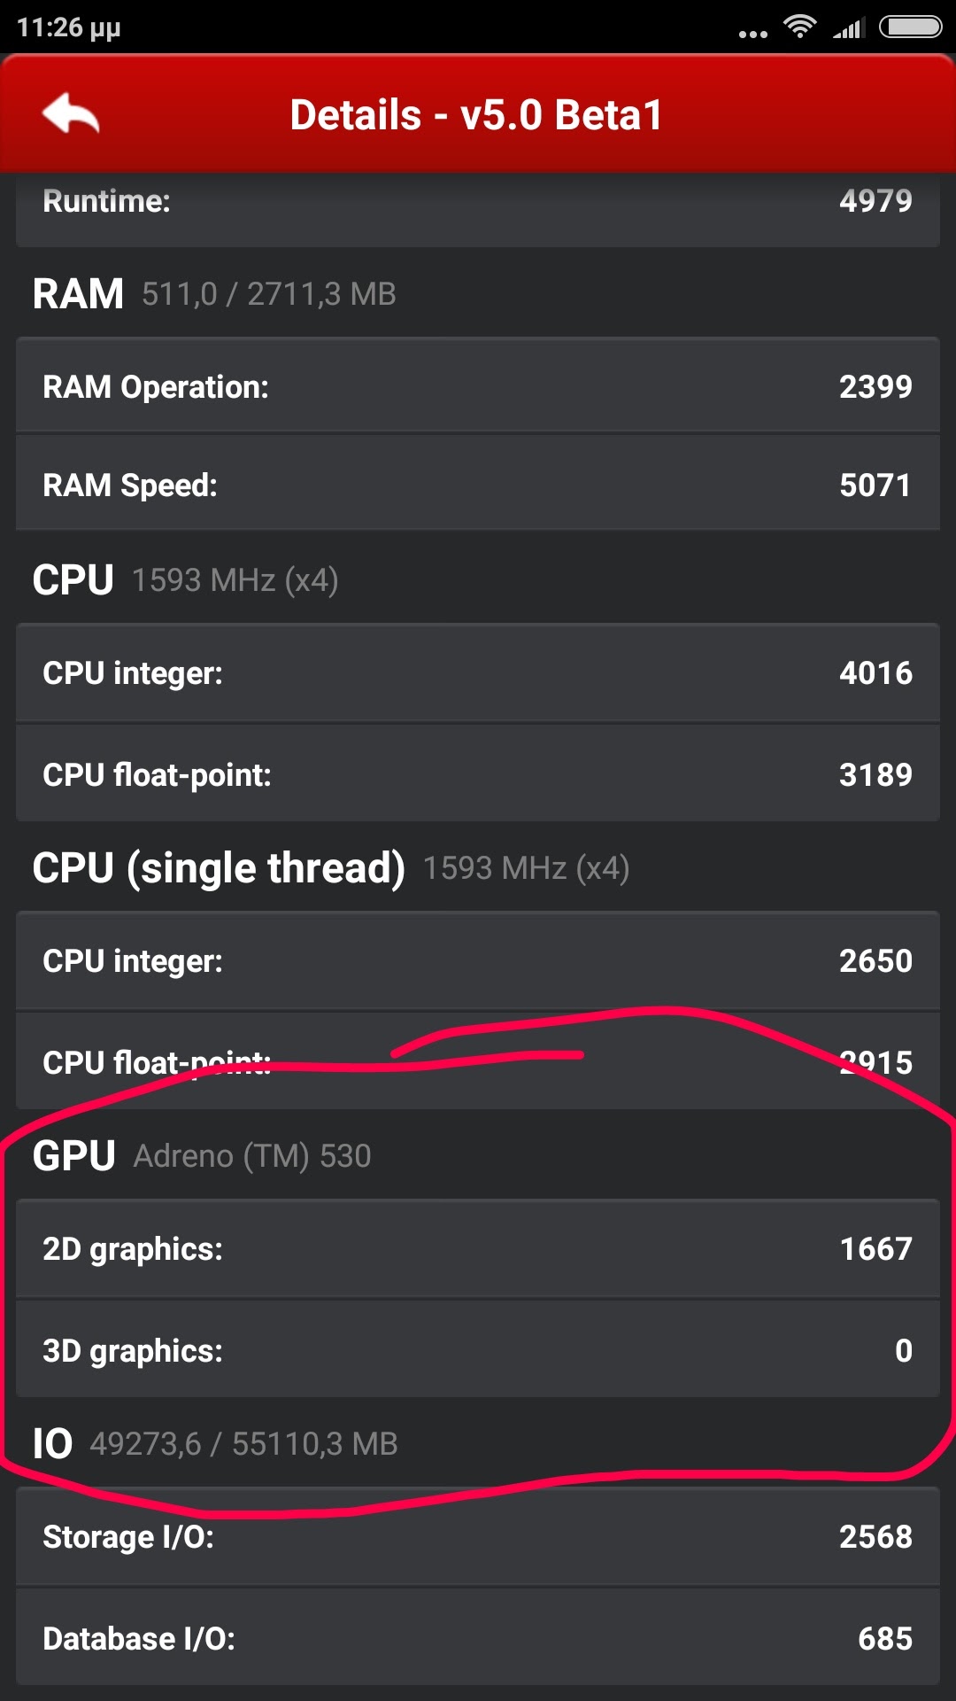Tap the WiFi status icon
Screen dimensions: 956x1701
(799, 27)
